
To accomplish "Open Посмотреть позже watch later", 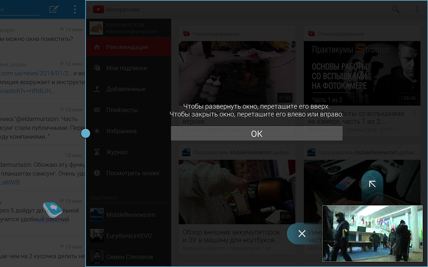I will tap(129, 173).
